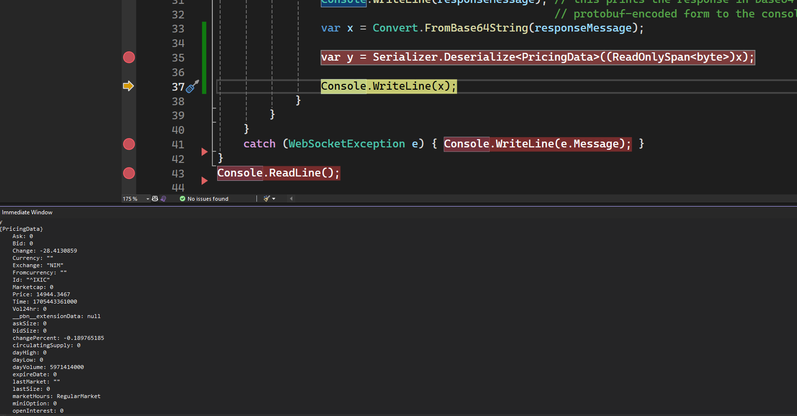Viewport: 797px width, 416px height.
Task: Select the Immediate Window panel title
Action: 27,212
